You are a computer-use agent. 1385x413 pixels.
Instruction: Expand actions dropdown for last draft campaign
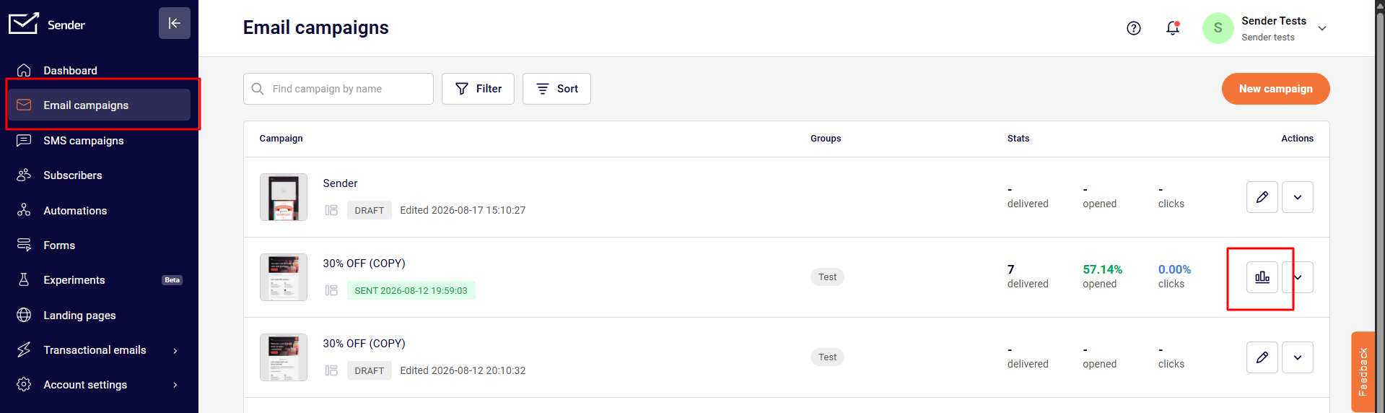point(1298,357)
